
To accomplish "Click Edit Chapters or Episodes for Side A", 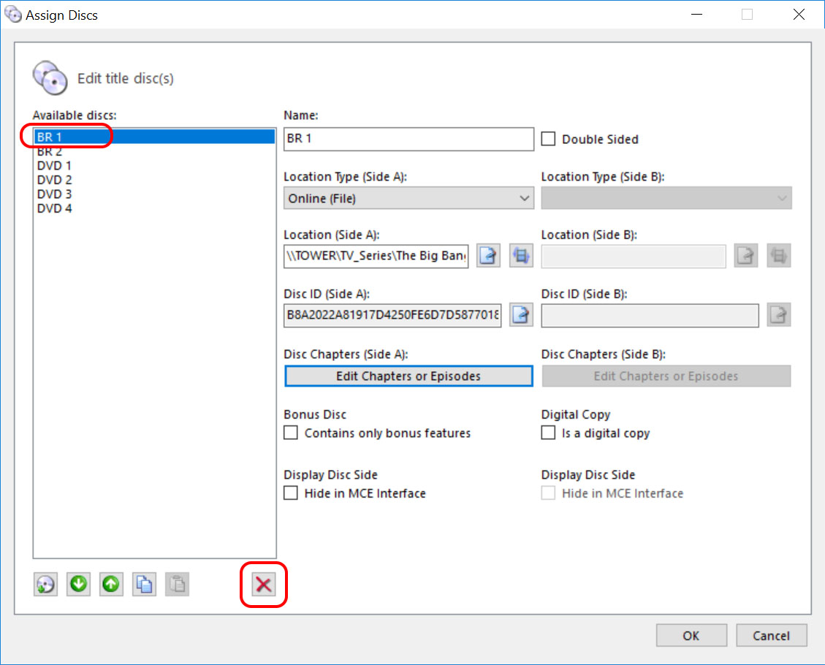I will [x=408, y=376].
